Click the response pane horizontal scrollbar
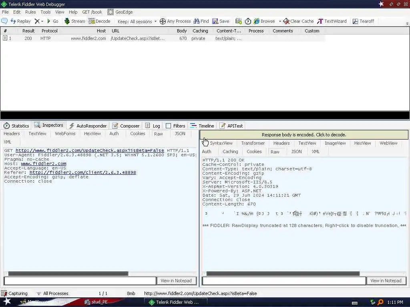The height and width of the screenshot is (307, 410). click(x=283, y=273)
